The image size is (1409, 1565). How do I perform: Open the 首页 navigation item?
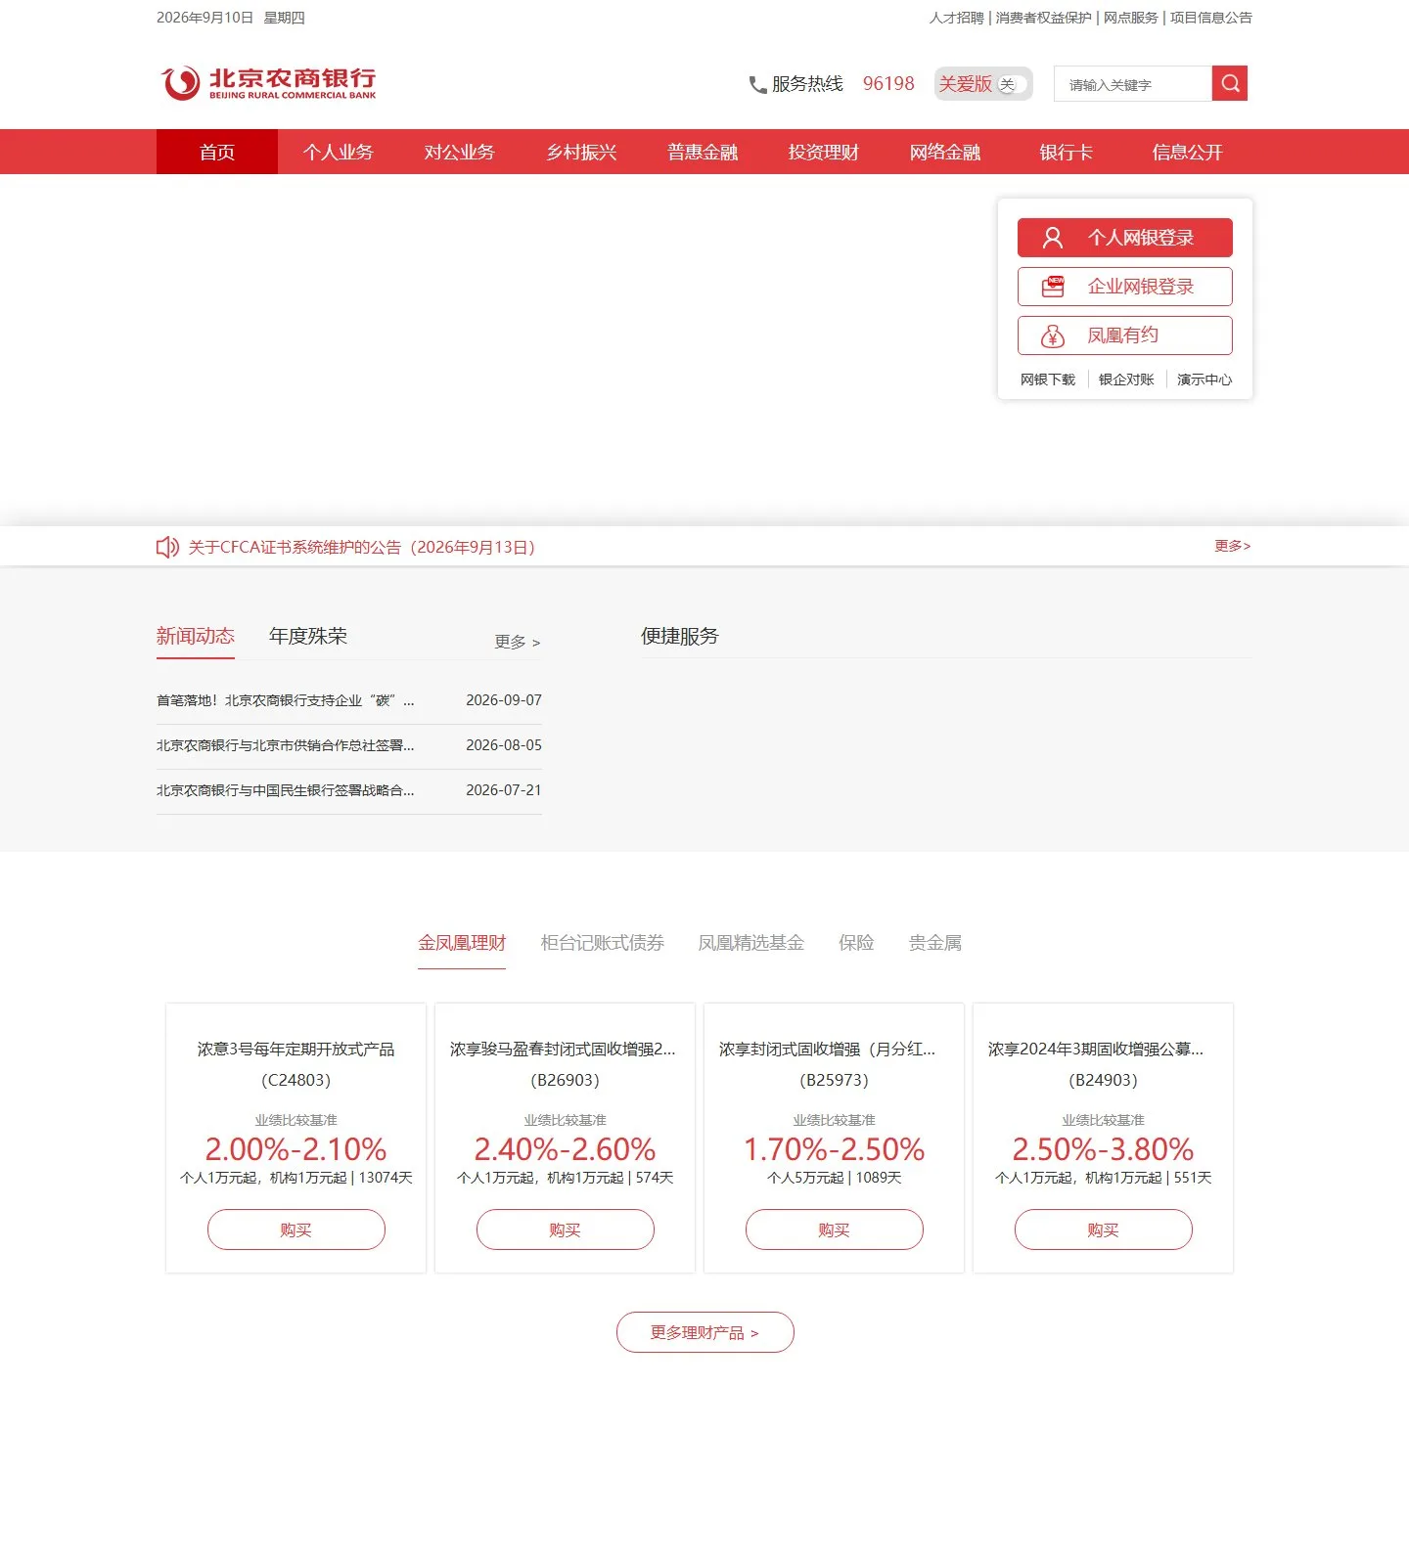pos(217,152)
